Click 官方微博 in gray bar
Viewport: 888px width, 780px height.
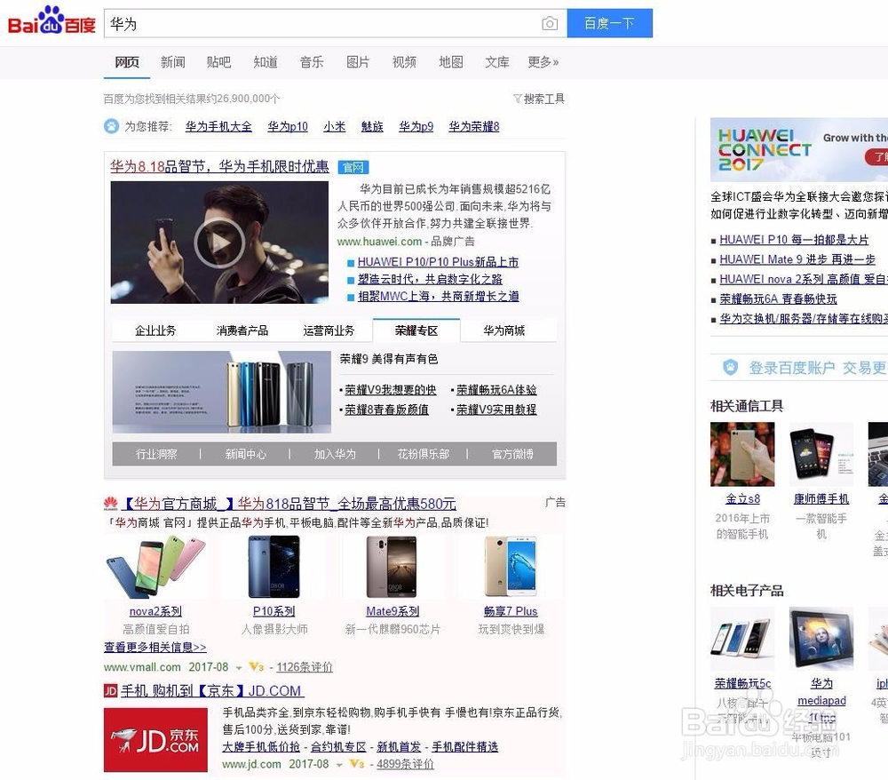pos(512,454)
